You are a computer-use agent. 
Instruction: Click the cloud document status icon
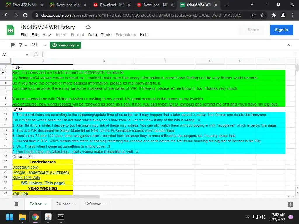(x=88, y=27)
